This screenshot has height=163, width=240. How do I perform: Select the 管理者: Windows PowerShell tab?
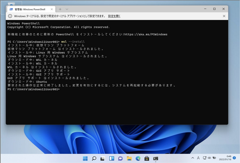(31, 9)
